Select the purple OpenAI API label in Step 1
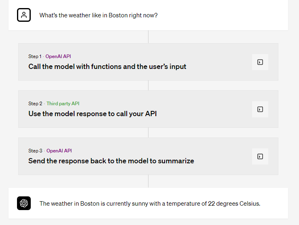This screenshot has width=299, height=225. (x=58, y=56)
